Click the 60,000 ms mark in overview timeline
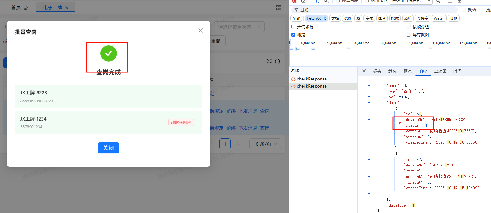The image size is (491, 213). [x=361, y=43]
